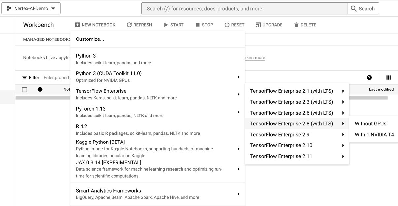Click the Upgrade icon
Screen dimensions: 398x206
[258, 25]
